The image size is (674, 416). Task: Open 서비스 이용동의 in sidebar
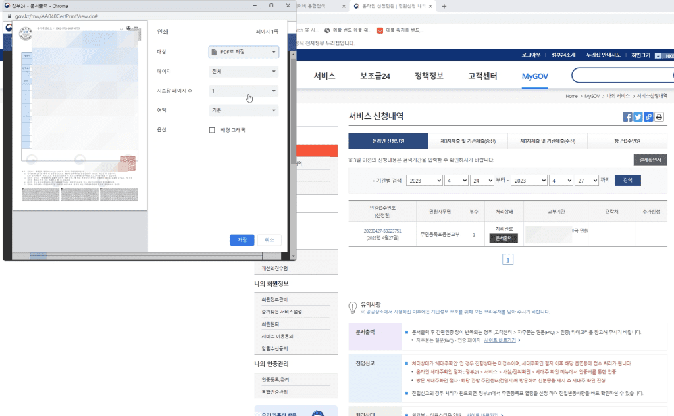coord(277,336)
